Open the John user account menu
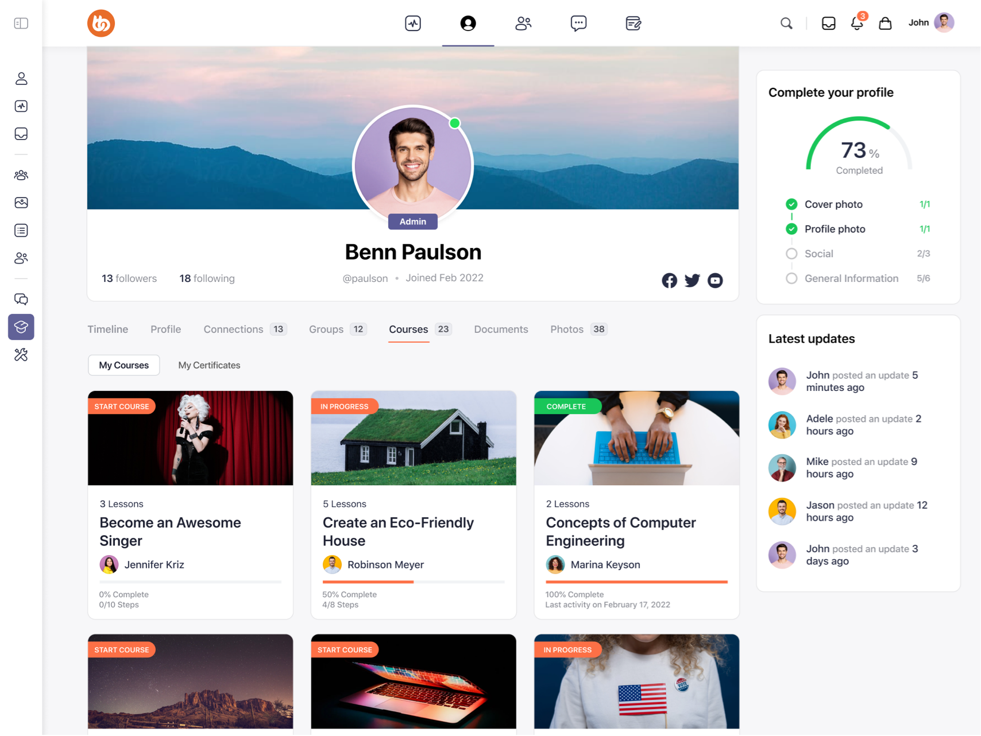Viewport: 981px width, 736px height. click(x=930, y=23)
